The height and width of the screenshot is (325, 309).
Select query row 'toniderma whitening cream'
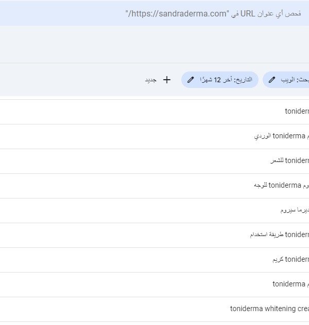(x=154, y=309)
